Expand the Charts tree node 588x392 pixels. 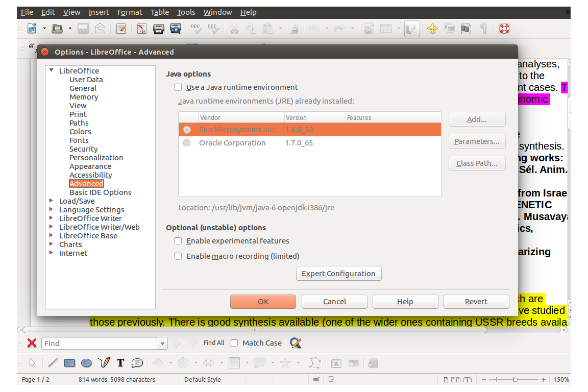(52, 244)
